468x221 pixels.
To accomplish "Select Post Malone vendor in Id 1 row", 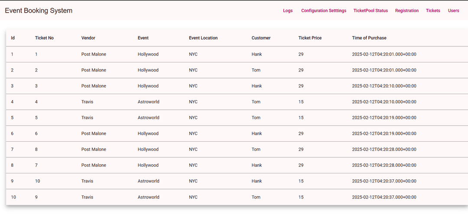I will 94,54.
